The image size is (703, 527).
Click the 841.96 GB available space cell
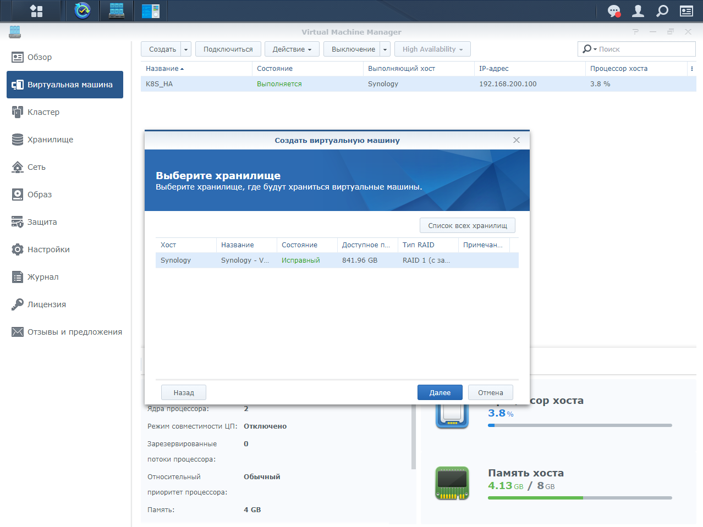360,260
